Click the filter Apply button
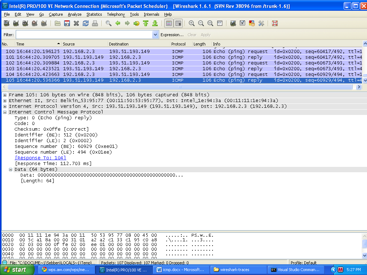The width and height of the screenshot is (367, 275). [205, 35]
